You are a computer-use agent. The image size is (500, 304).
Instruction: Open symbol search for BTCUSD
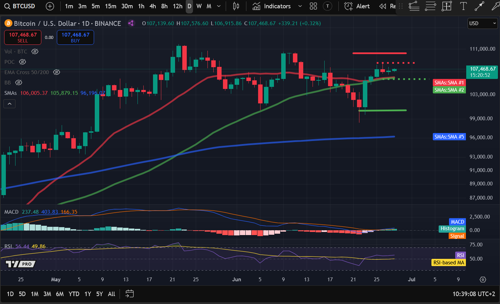(x=20, y=6)
